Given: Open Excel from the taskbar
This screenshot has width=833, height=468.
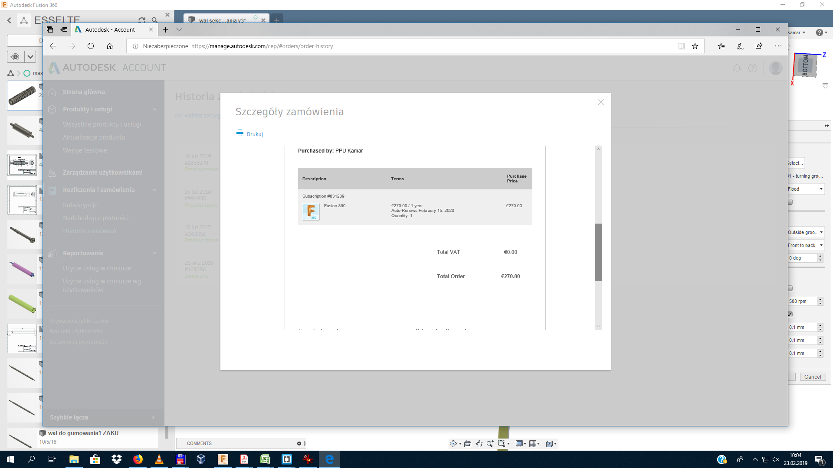Looking at the screenshot, I should 265,459.
